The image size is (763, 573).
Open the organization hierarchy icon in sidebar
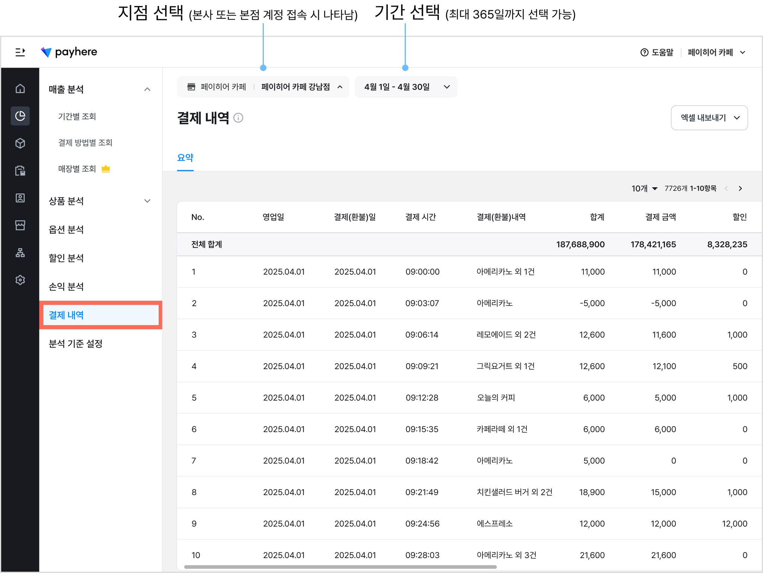(x=20, y=253)
